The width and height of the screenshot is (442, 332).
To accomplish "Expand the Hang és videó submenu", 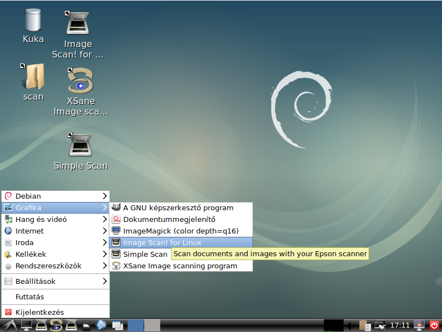I will pyautogui.click(x=55, y=219).
